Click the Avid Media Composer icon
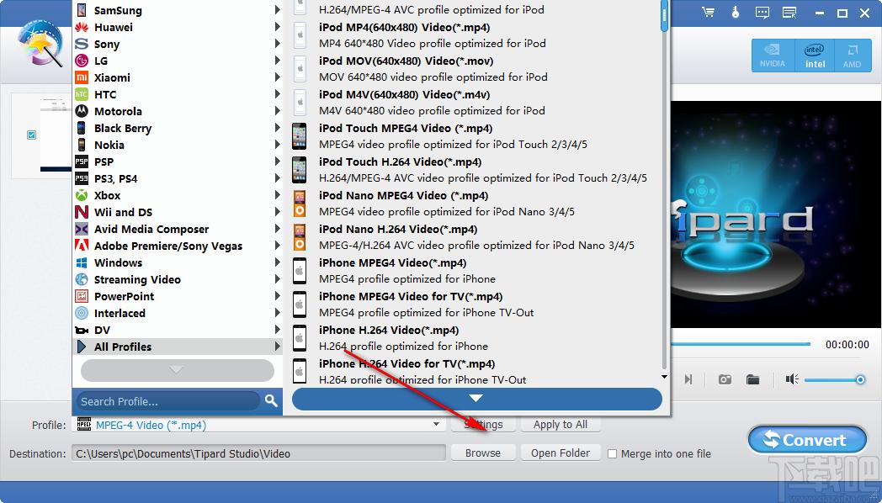 click(x=82, y=229)
